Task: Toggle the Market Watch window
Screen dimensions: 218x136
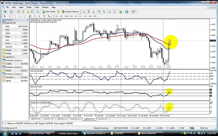Action: 18,11
